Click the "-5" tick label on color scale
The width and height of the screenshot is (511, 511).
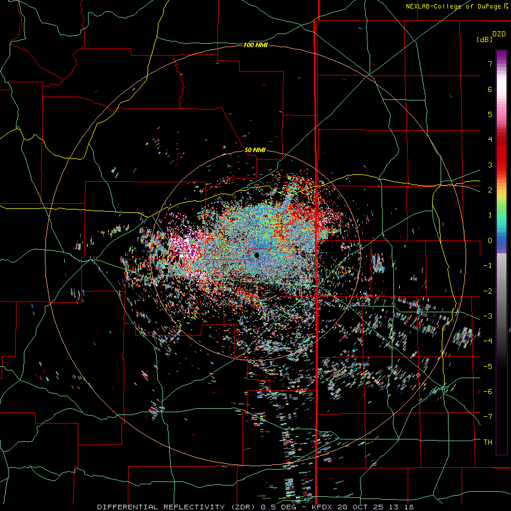488,367
